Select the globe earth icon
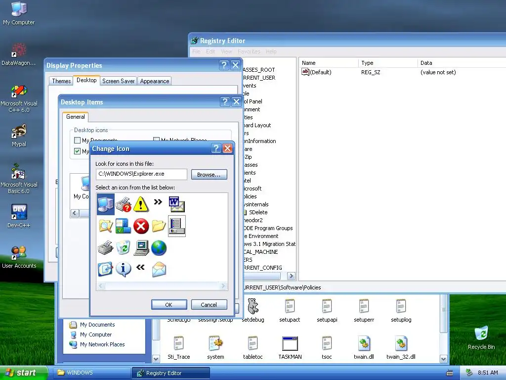Screen dimensions: 506x380 (159, 248)
